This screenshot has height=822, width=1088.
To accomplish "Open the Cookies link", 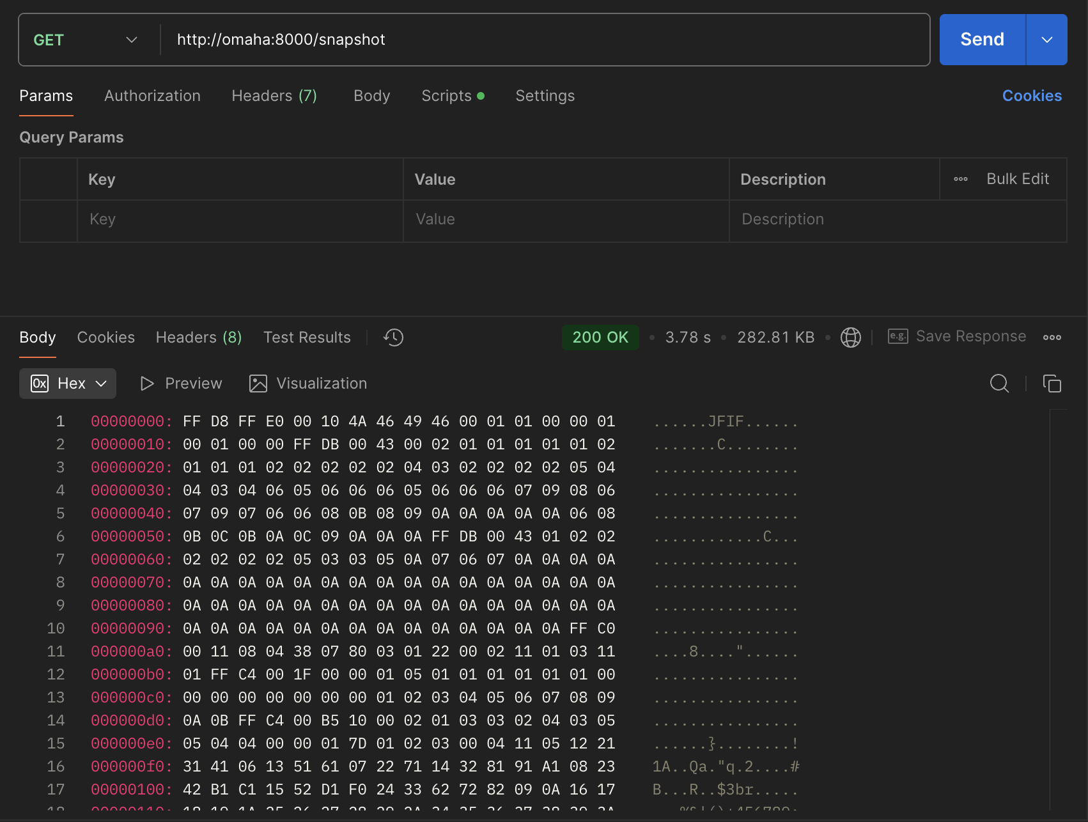I will 1031,96.
